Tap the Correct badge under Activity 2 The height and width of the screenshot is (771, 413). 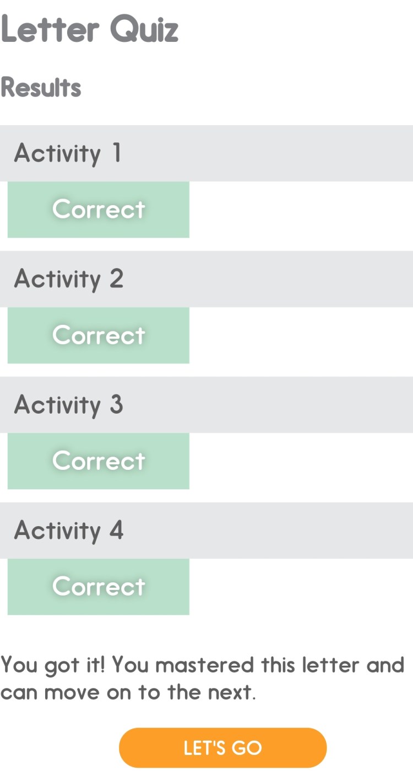pyautogui.click(x=99, y=335)
